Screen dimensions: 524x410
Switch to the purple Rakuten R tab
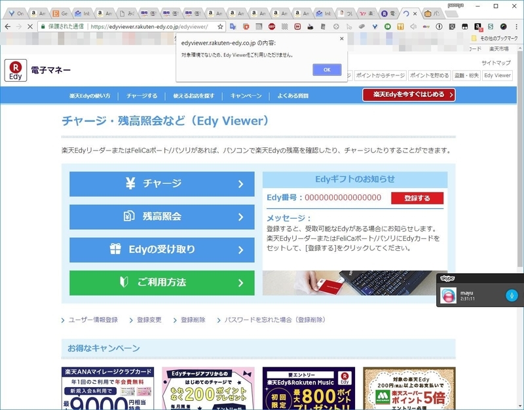point(388,14)
